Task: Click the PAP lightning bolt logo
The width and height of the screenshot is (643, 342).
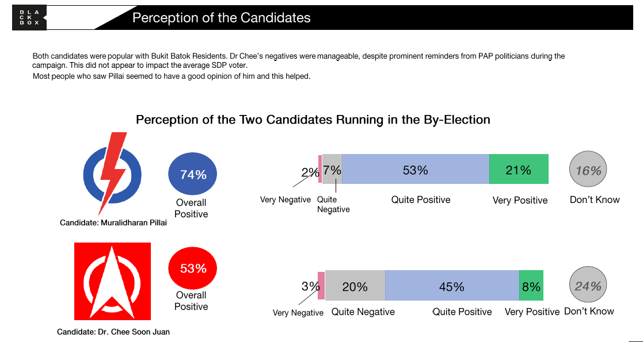Action: click(x=113, y=173)
